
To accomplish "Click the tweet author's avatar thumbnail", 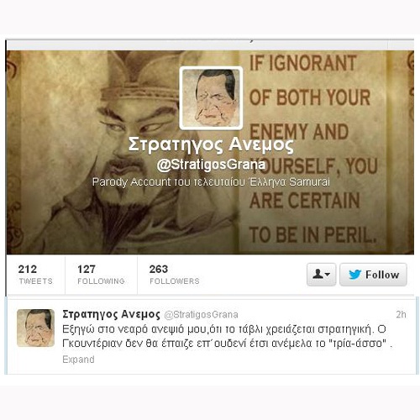I will click(x=35, y=328).
